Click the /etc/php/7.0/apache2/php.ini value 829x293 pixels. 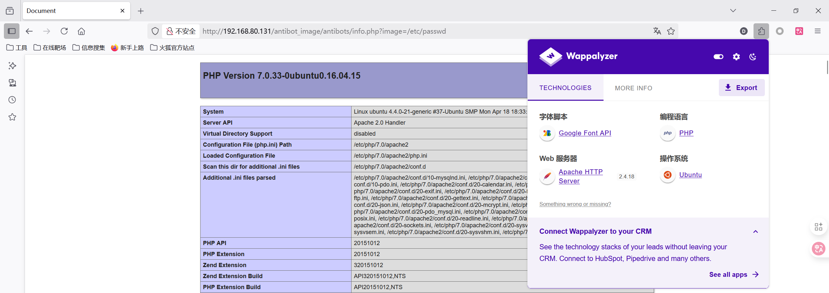pos(390,156)
